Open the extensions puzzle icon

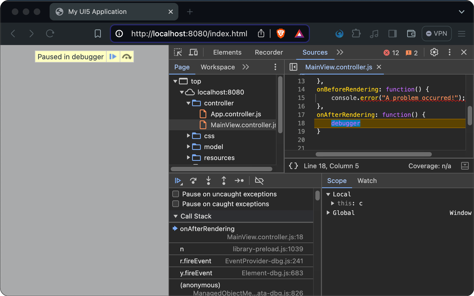(x=356, y=33)
